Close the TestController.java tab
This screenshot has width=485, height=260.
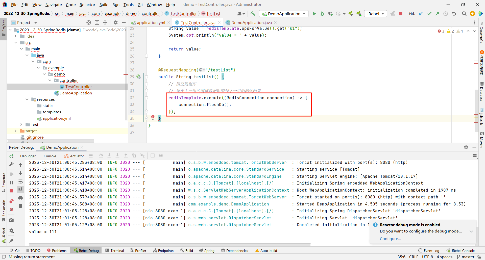(x=219, y=22)
